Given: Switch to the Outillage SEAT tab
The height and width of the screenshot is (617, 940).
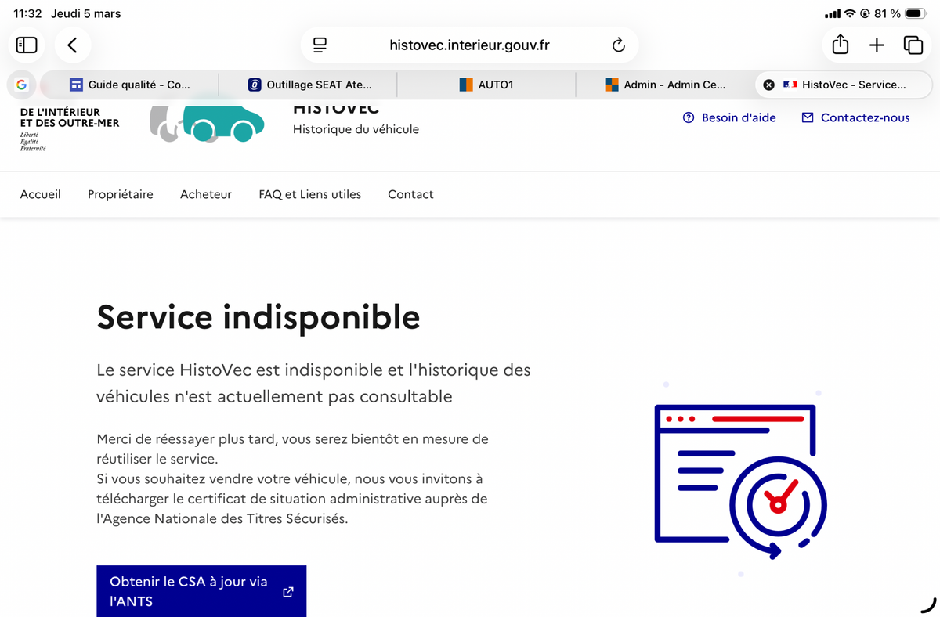Looking at the screenshot, I should (x=309, y=85).
